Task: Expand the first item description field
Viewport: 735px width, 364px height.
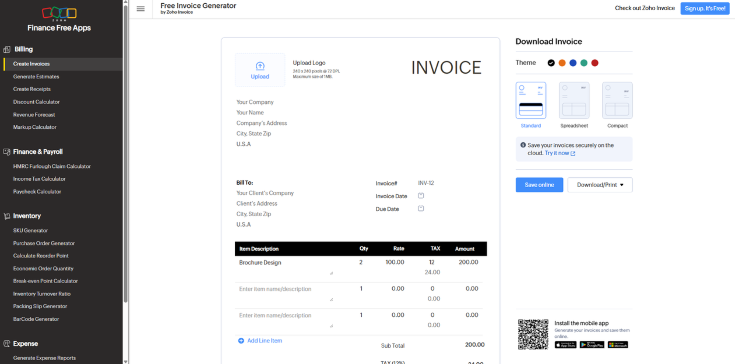Action: pyautogui.click(x=331, y=273)
